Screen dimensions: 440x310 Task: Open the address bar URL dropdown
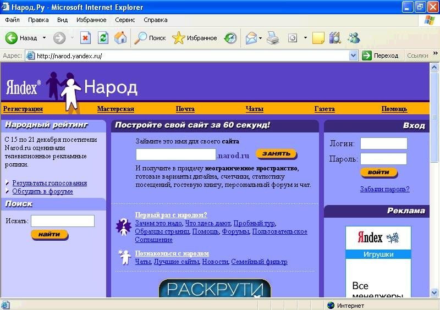[353, 56]
